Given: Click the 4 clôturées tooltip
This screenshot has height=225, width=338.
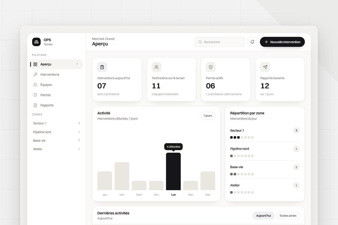Looking at the screenshot, I should coord(173,147).
